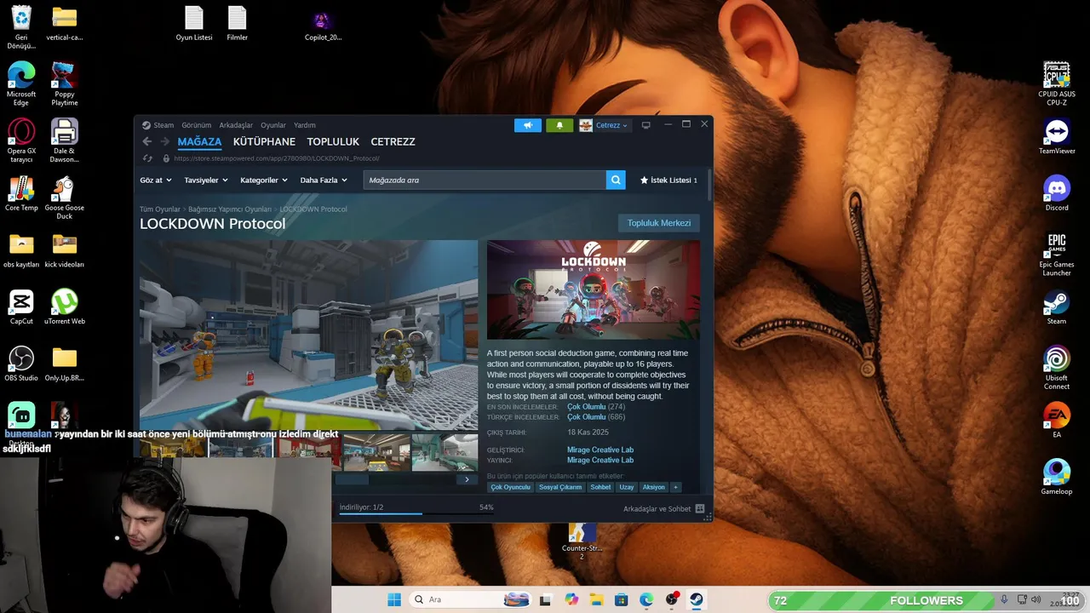This screenshot has width=1090, height=613.
Task: Open Windows Start menu
Action: (x=394, y=599)
